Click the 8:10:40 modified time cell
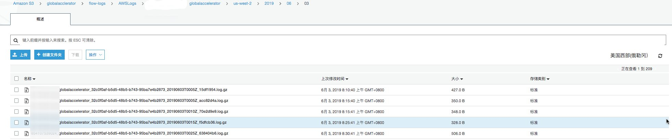Image resolution: width=672 pixels, height=140 pixels. click(353, 90)
